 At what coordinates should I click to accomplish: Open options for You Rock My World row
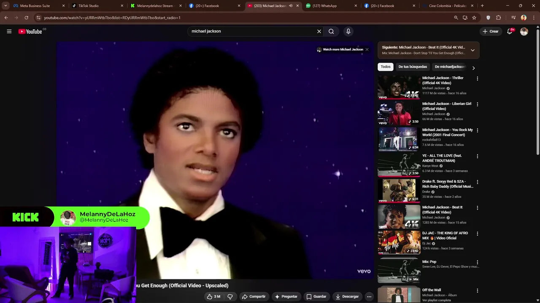click(477, 130)
